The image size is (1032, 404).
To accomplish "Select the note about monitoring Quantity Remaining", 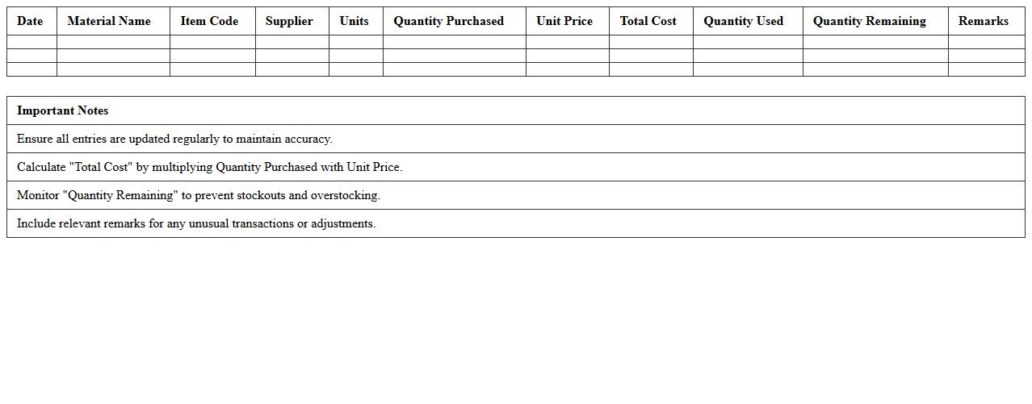I will tap(198, 195).
